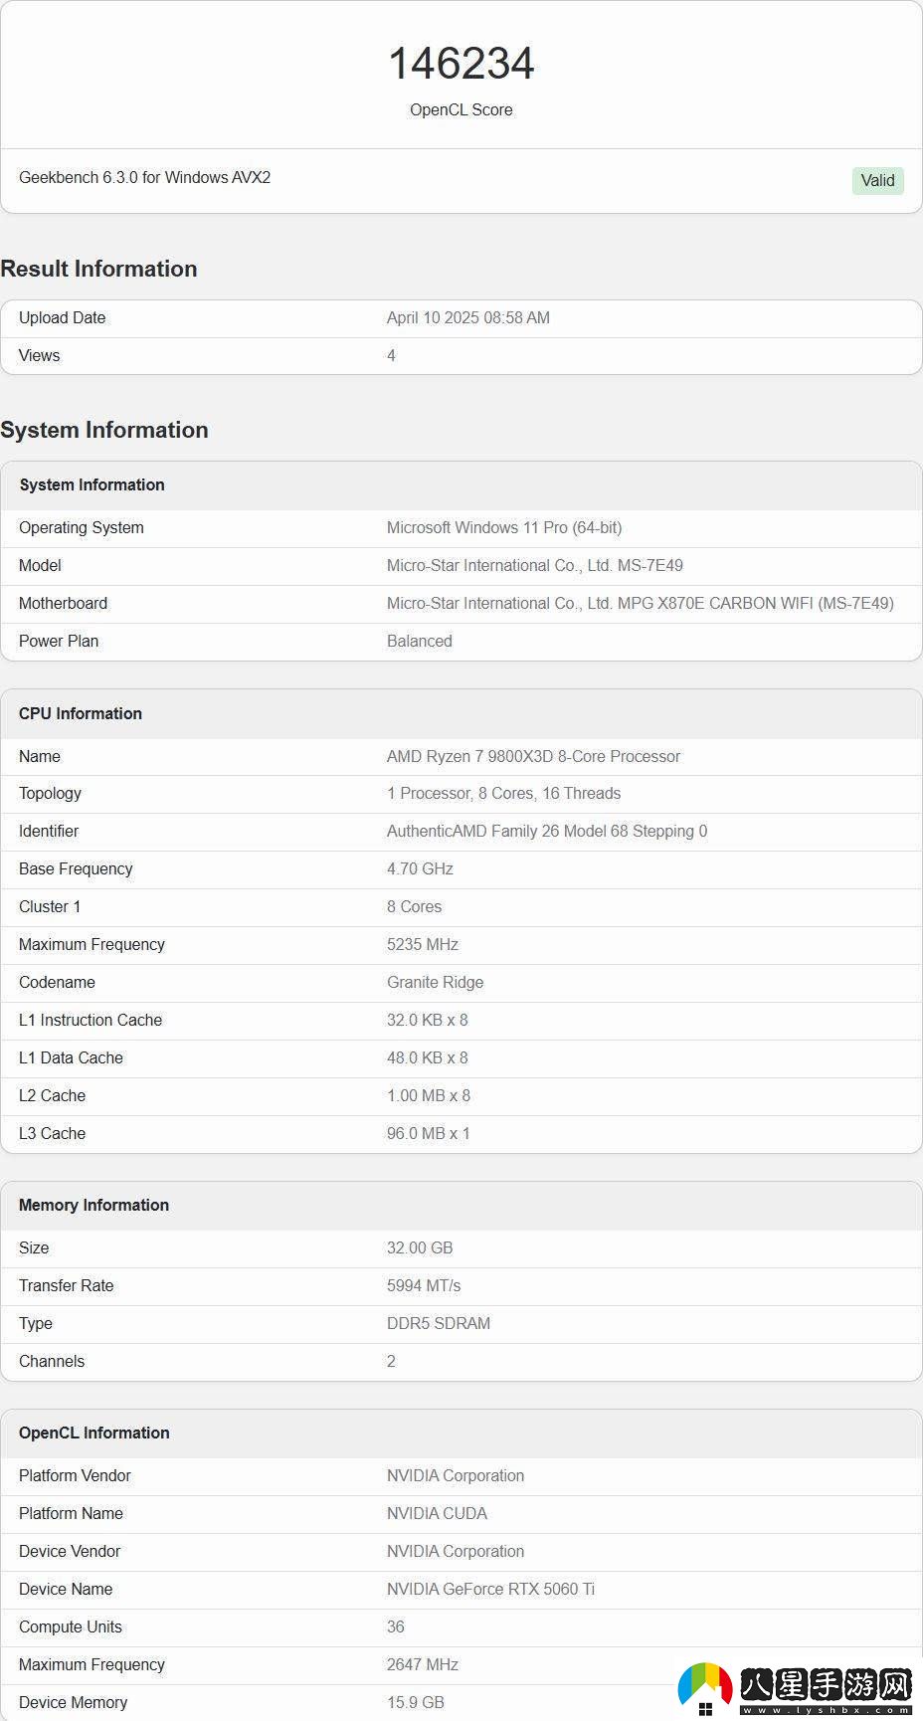
Task: Click the 146234 OpenCL score number
Action: 461,64
